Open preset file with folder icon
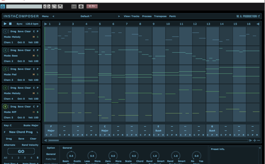 click(54, 7)
